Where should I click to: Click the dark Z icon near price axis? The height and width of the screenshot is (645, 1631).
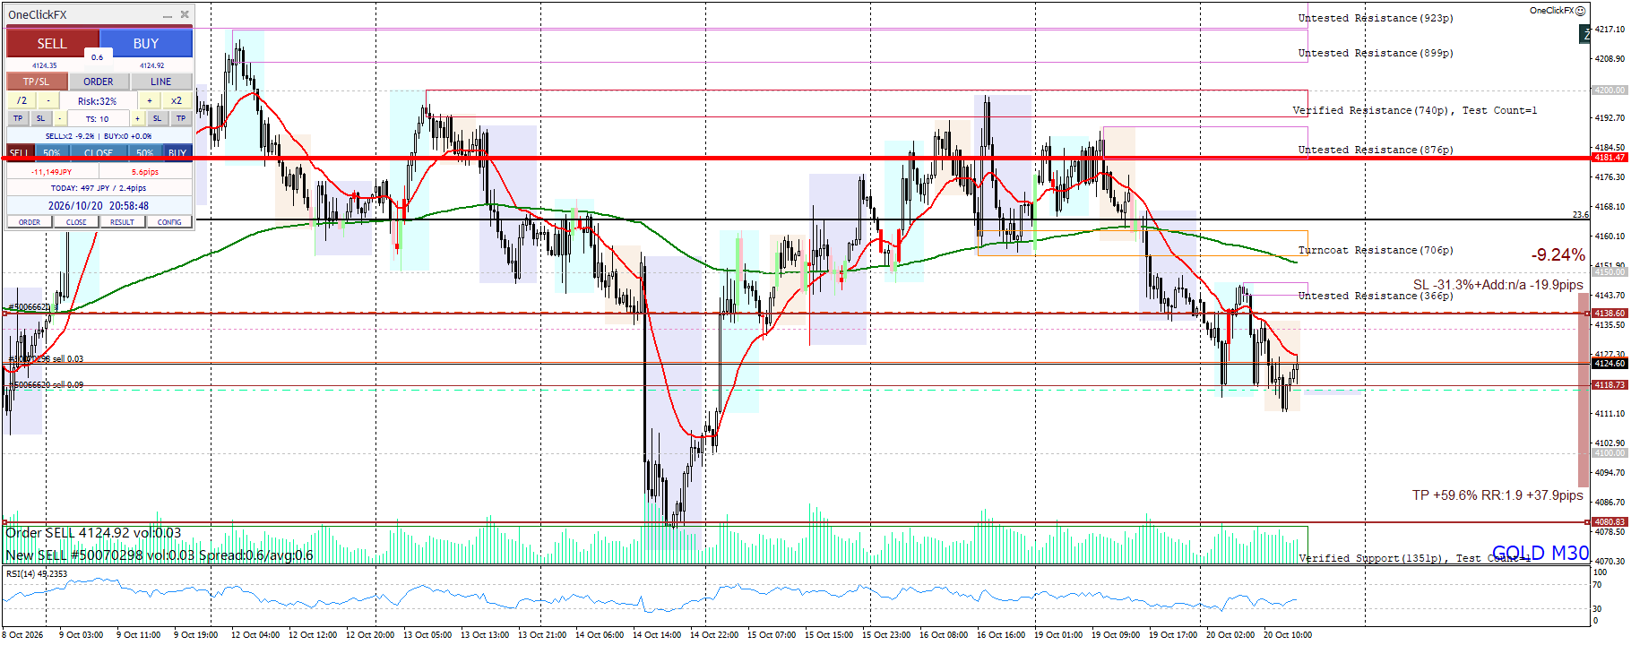(1584, 34)
